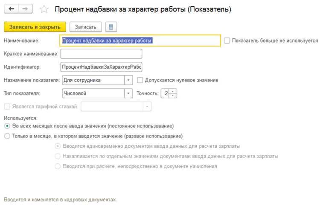This screenshot has height=206, width=320.
Task: Click into the 'Идентификатор' text field
Action: pos(101,67)
